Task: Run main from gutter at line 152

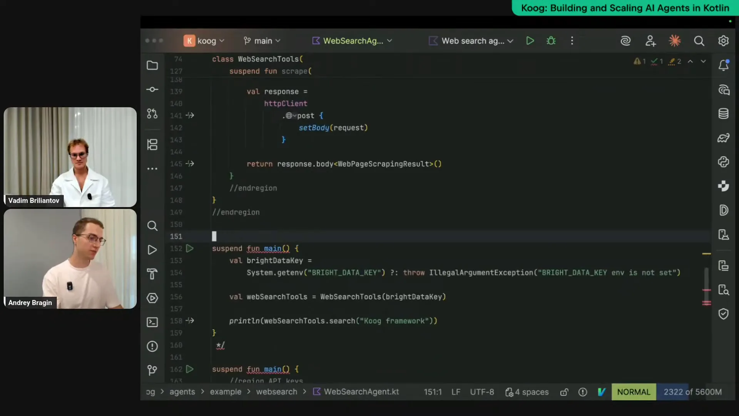Action: click(190, 248)
